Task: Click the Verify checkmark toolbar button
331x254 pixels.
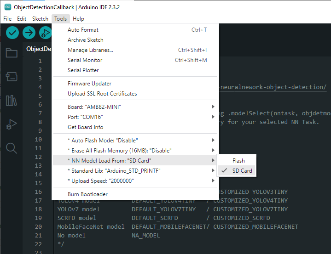Action: coord(12,33)
